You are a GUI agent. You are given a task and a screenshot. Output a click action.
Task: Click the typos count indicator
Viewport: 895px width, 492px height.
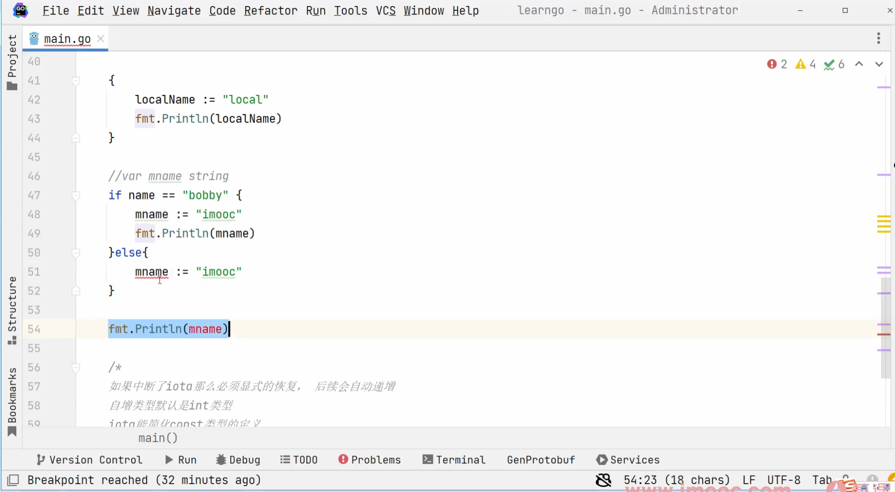point(834,64)
